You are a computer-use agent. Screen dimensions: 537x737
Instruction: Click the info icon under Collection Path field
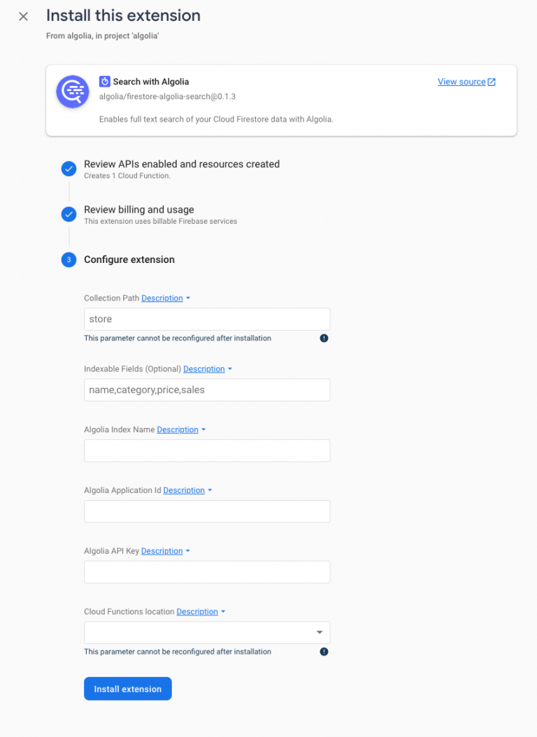click(324, 338)
